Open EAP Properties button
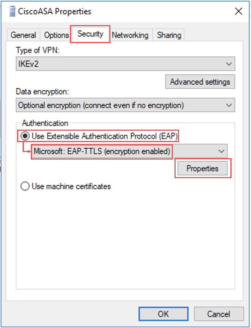This screenshot has width=251, height=328. (202, 168)
